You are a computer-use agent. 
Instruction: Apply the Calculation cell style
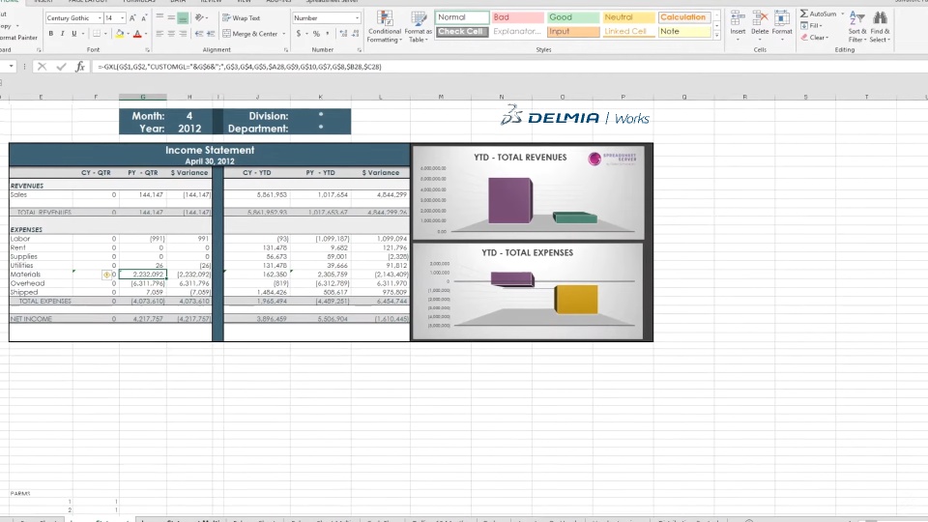coord(683,17)
